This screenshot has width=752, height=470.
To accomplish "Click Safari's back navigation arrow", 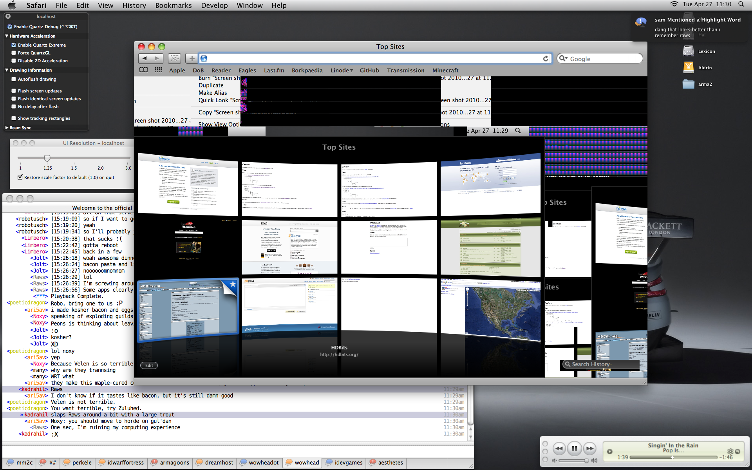I will tap(145, 58).
